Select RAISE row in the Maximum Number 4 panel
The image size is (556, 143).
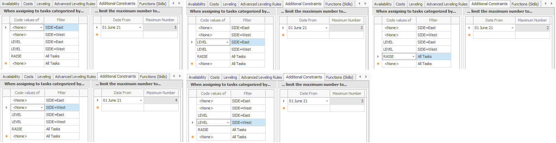[27, 129]
